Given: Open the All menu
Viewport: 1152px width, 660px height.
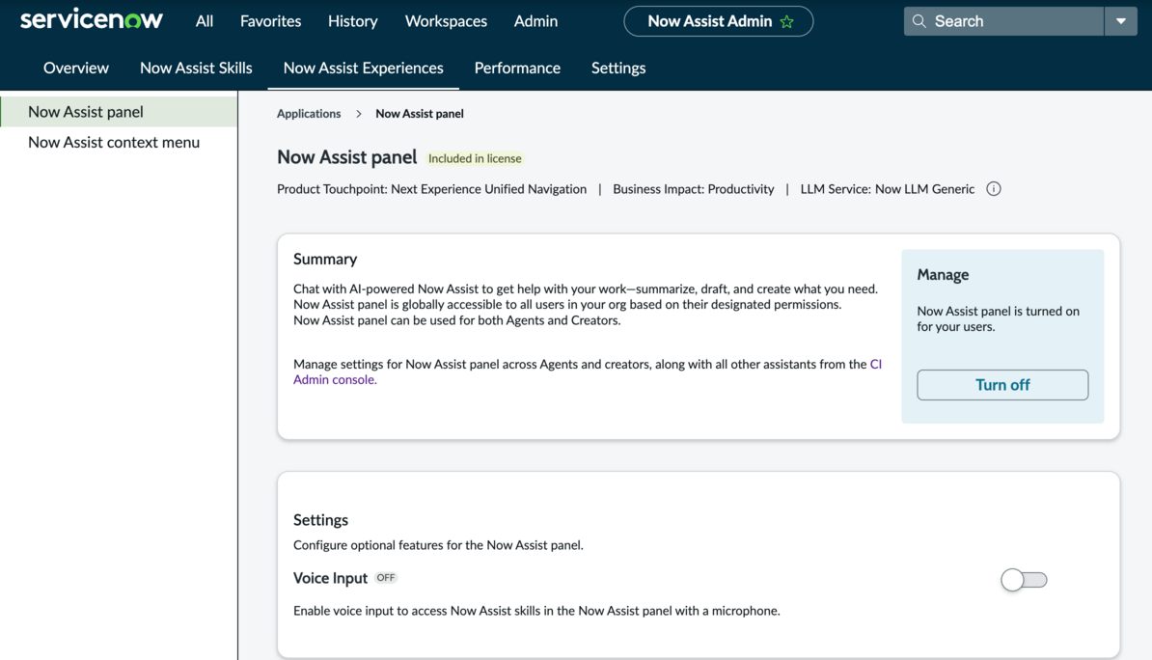Looking at the screenshot, I should point(205,21).
